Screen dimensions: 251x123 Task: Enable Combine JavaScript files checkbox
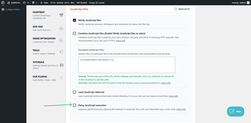[74, 34]
